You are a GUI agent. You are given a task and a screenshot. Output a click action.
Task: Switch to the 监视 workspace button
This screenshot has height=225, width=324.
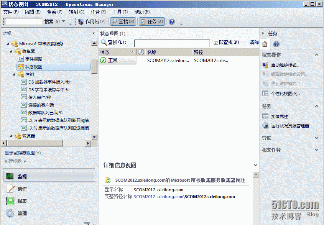(x=49, y=176)
